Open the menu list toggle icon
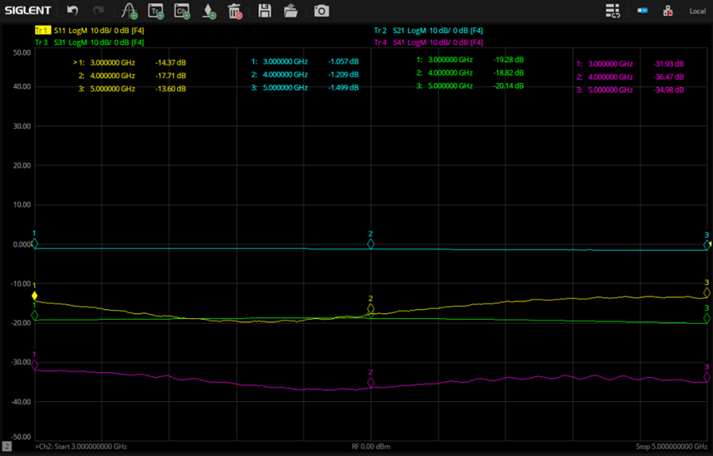The width and height of the screenshot is (713, 456). [613, 11]
